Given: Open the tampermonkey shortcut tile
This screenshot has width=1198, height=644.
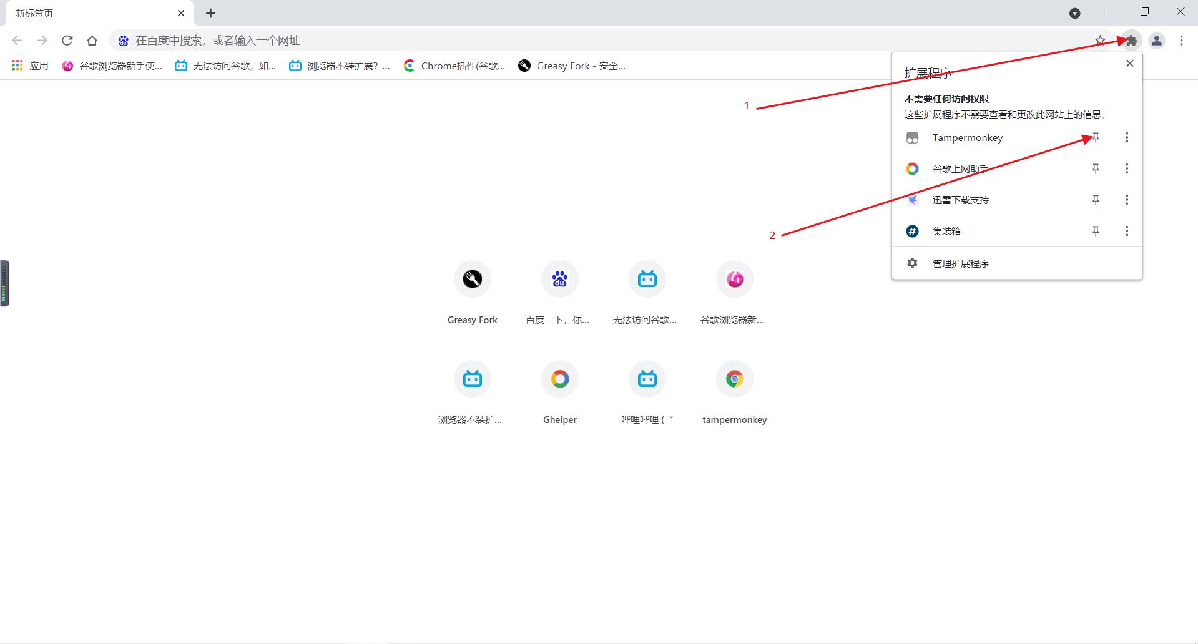Looking at the screenshot, I should tap(735, 392).
